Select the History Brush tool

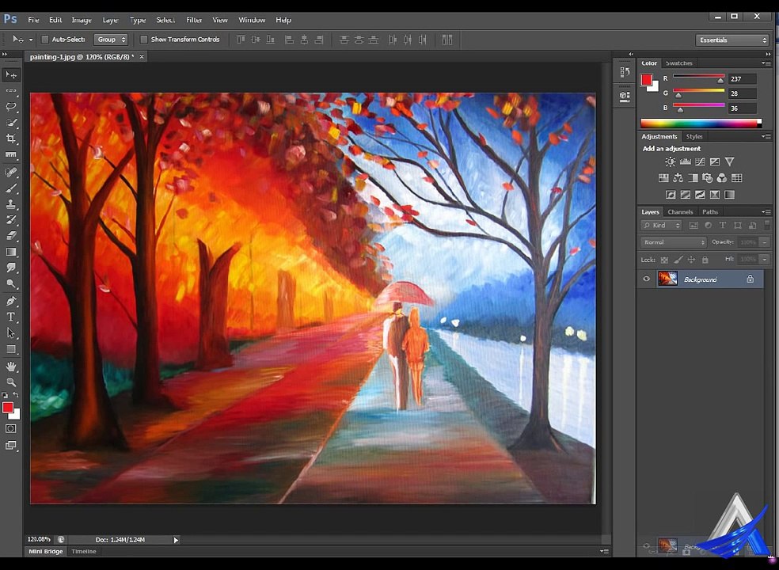(x=11, y=220)
